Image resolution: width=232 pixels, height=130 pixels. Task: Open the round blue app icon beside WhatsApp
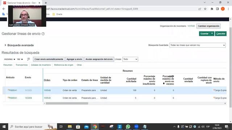(x=136, y=127)
